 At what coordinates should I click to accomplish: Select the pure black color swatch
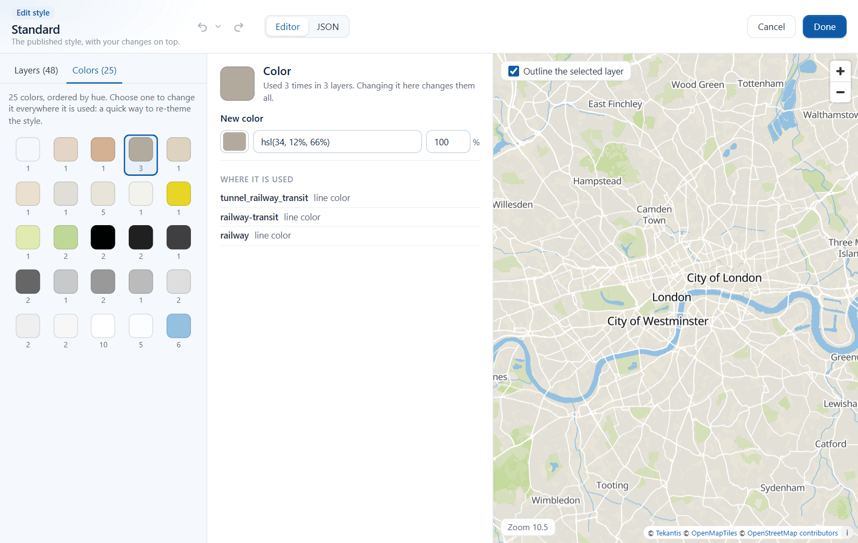[103, 237]
